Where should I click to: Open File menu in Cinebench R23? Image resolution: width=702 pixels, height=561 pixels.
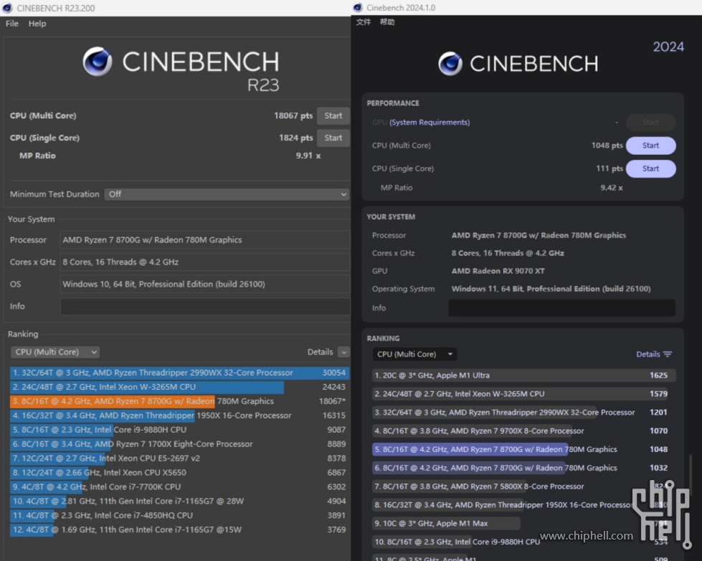pos(12,24)
